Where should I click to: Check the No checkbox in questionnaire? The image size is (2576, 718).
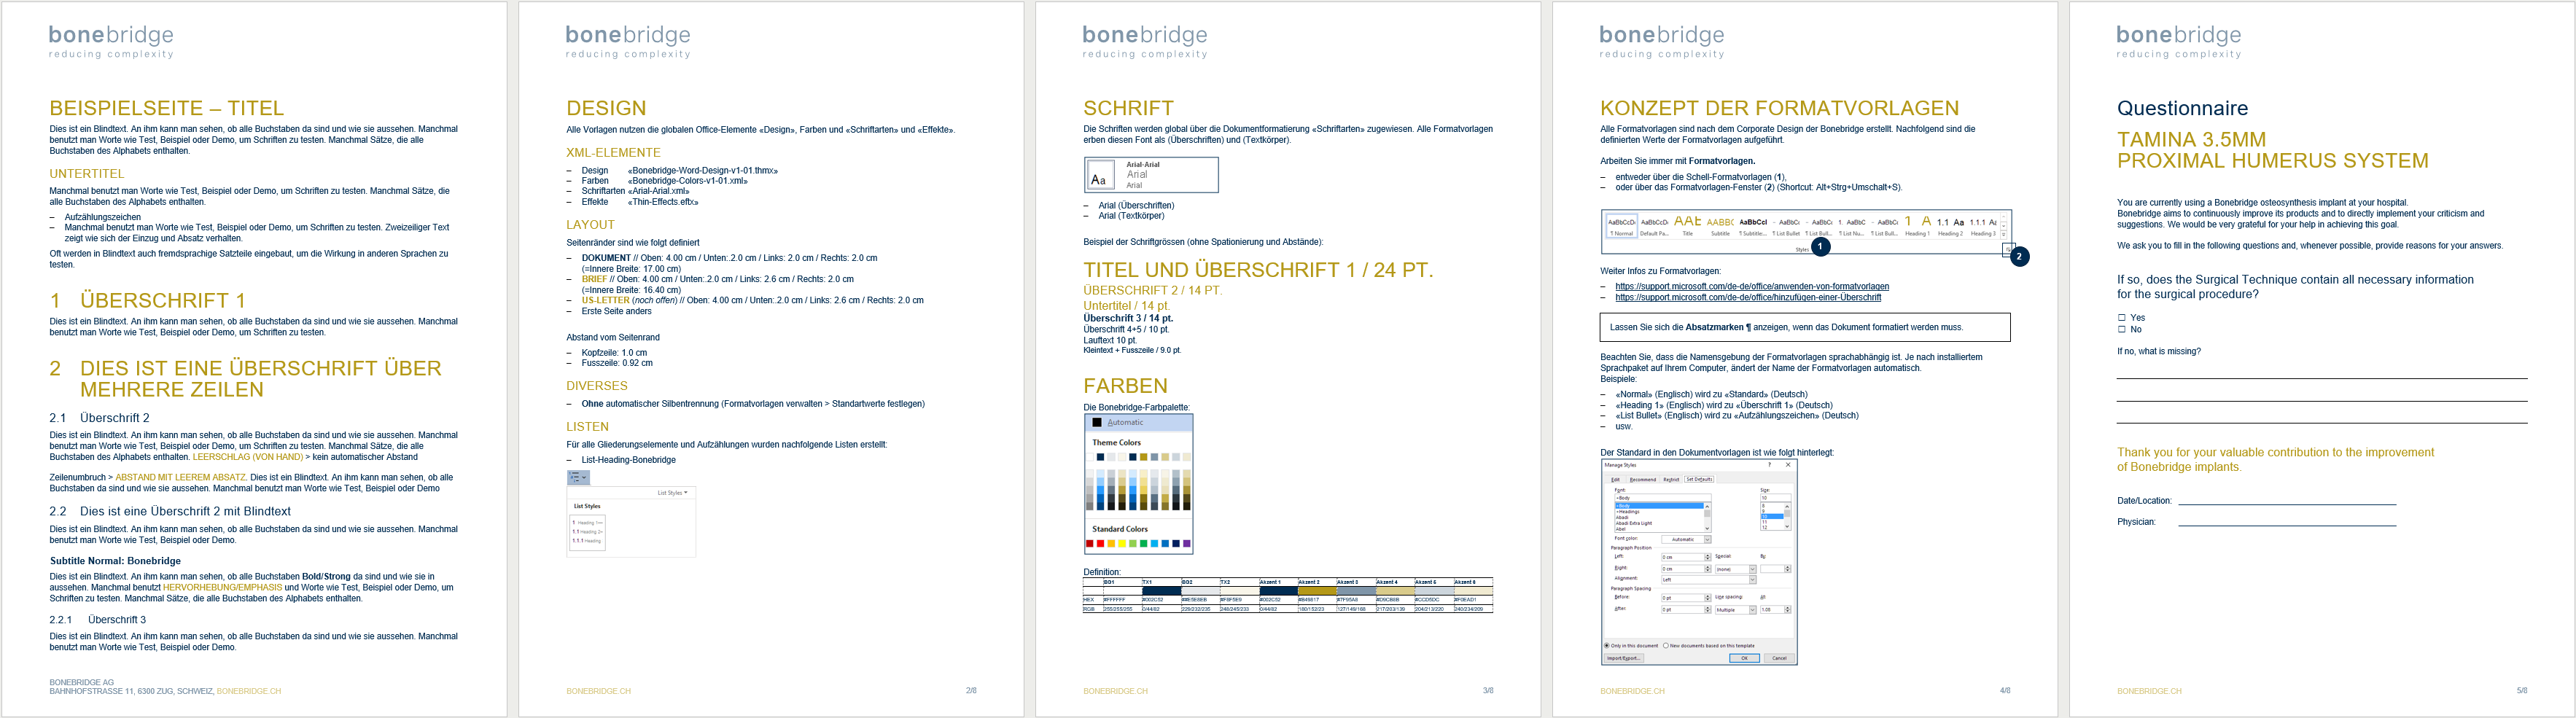2121,329
